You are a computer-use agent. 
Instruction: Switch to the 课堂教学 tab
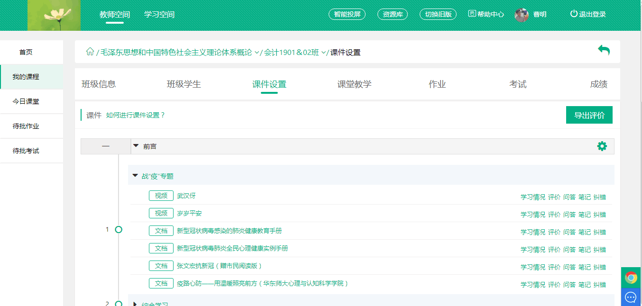coord(354,84)
